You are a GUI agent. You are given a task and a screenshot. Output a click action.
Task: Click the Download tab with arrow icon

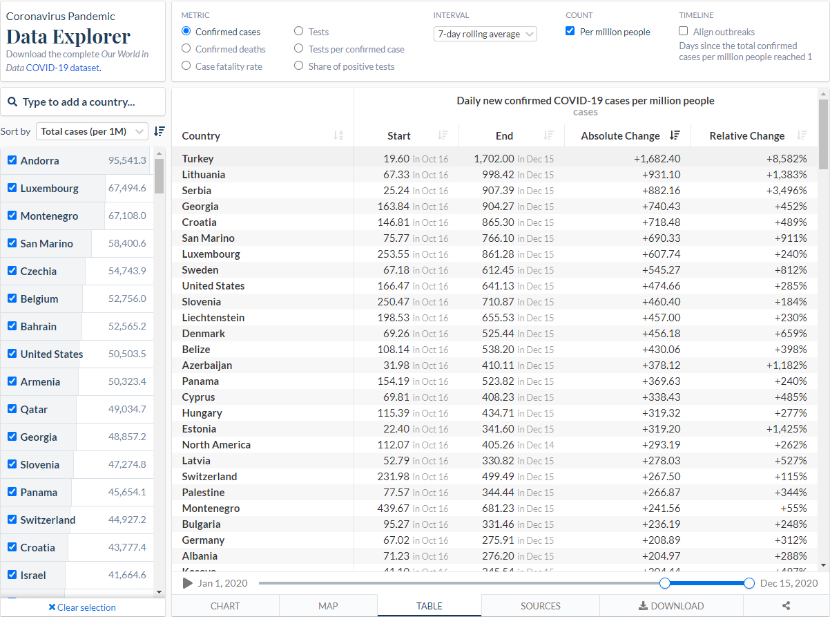point(670,606)
